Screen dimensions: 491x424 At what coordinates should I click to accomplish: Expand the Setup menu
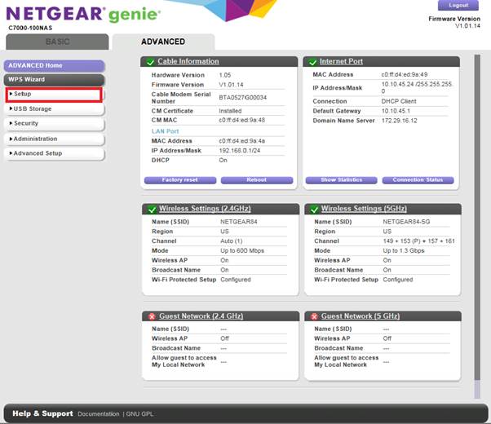click(54, 95)
